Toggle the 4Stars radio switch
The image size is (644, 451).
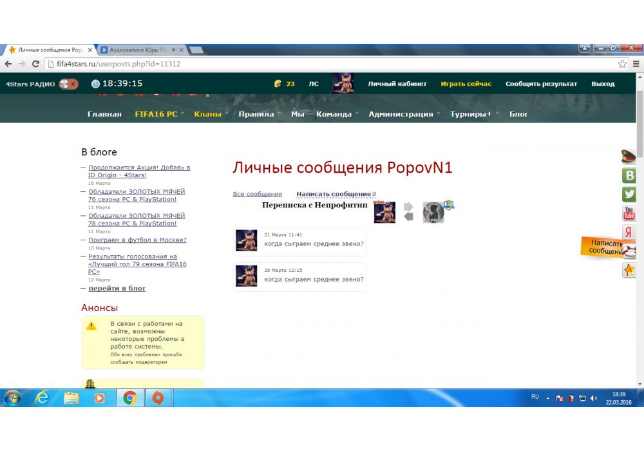click(x=68, y=84)
